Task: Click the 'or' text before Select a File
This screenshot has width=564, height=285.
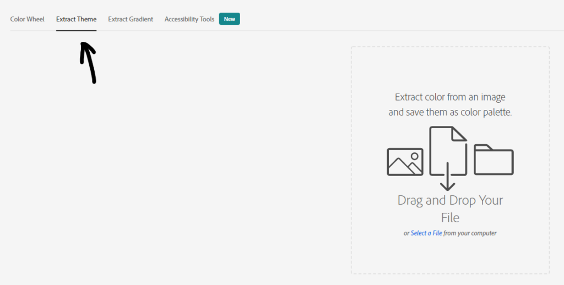Action: (406, 233)
